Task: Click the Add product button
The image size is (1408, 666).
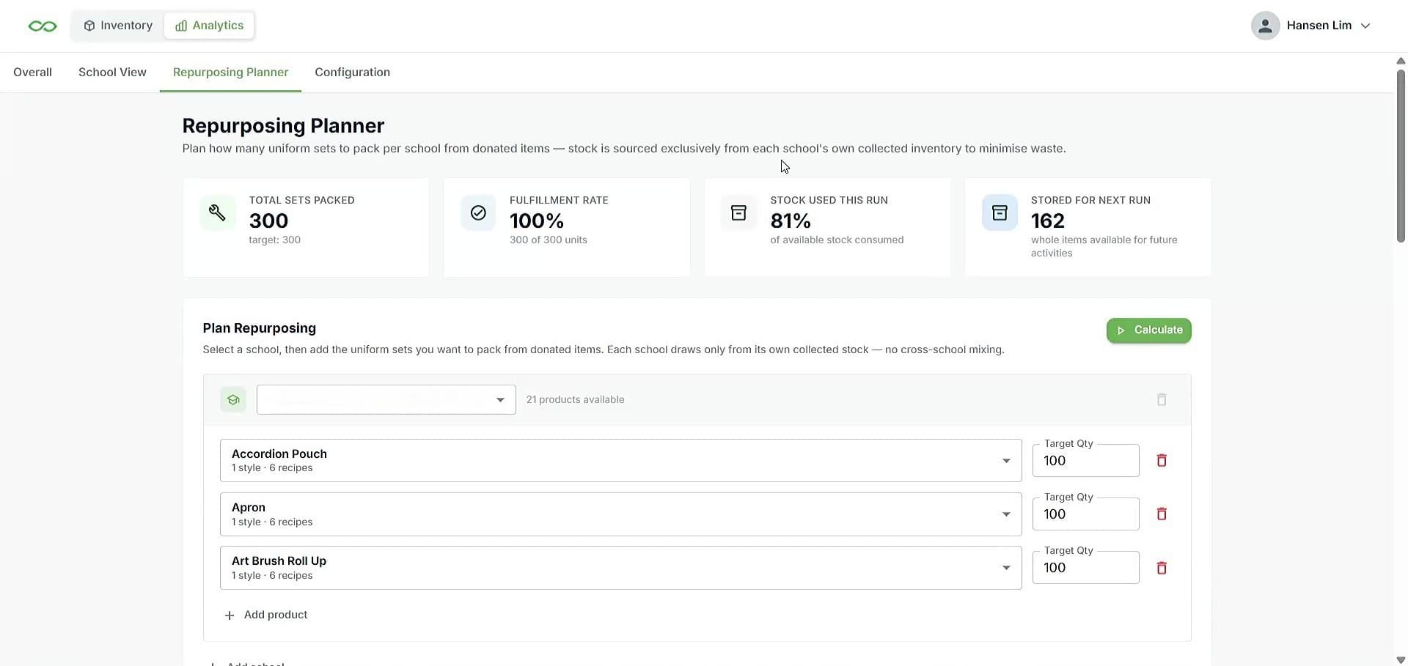Action: (x=265, y=615)
